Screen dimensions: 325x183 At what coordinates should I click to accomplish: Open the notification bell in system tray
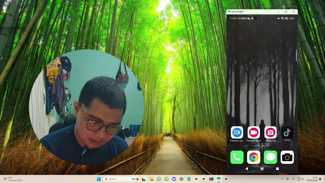[x=320, y=179]
